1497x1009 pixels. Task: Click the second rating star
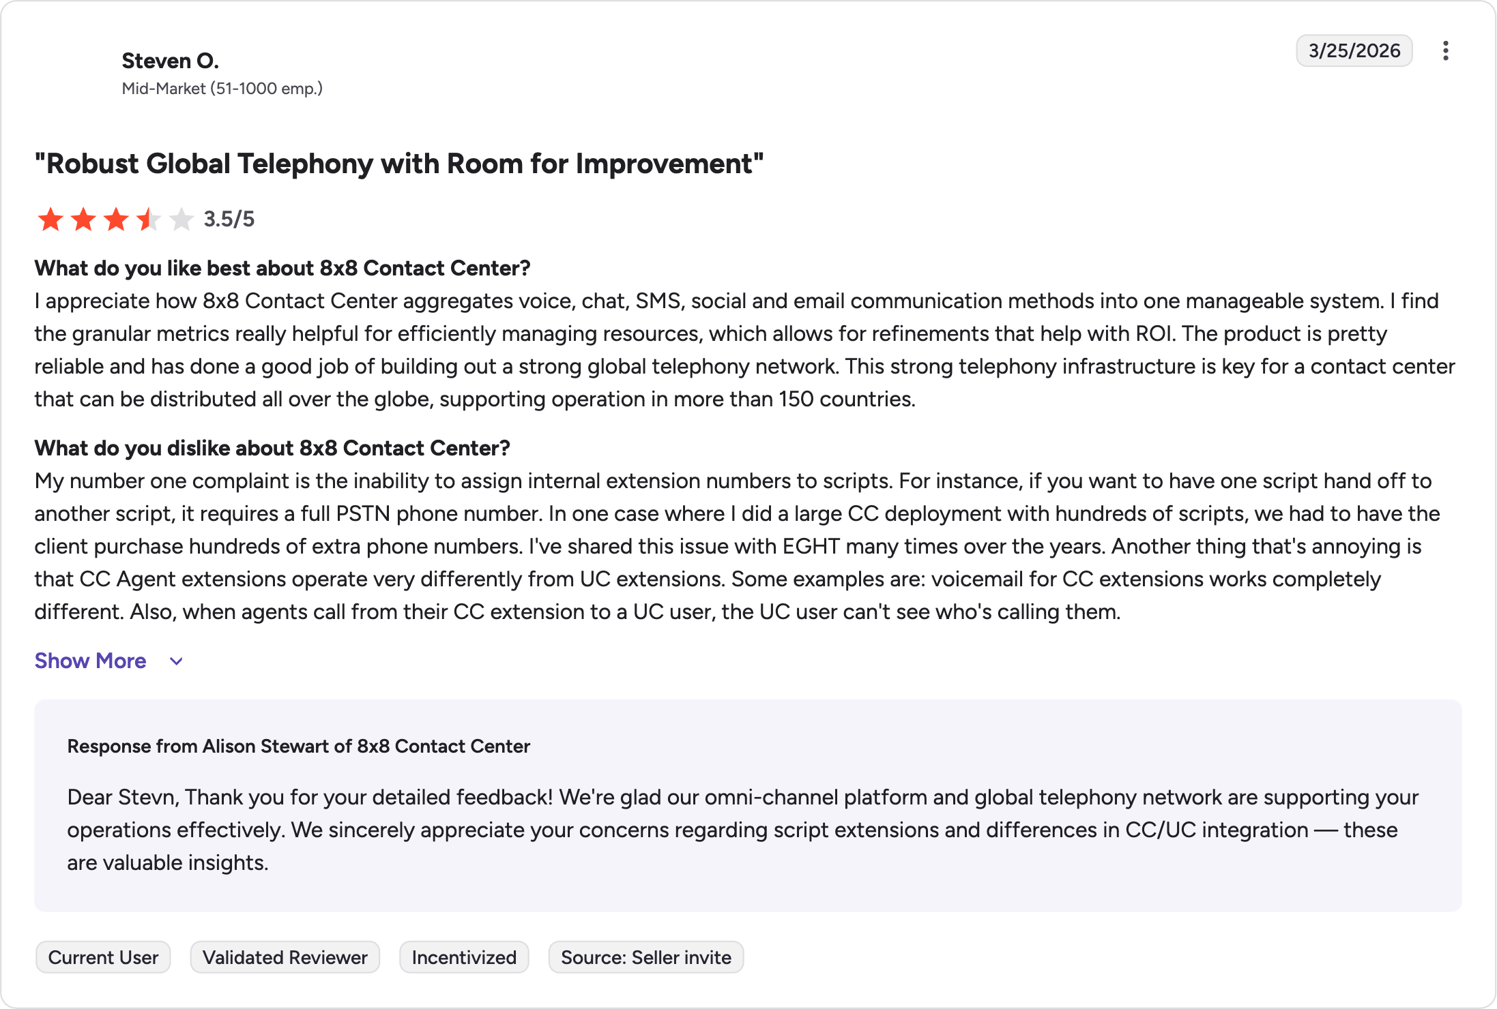[x=83, y=220]
